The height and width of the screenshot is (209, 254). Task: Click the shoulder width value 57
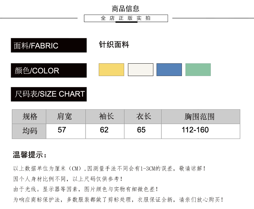click(62, 130)
